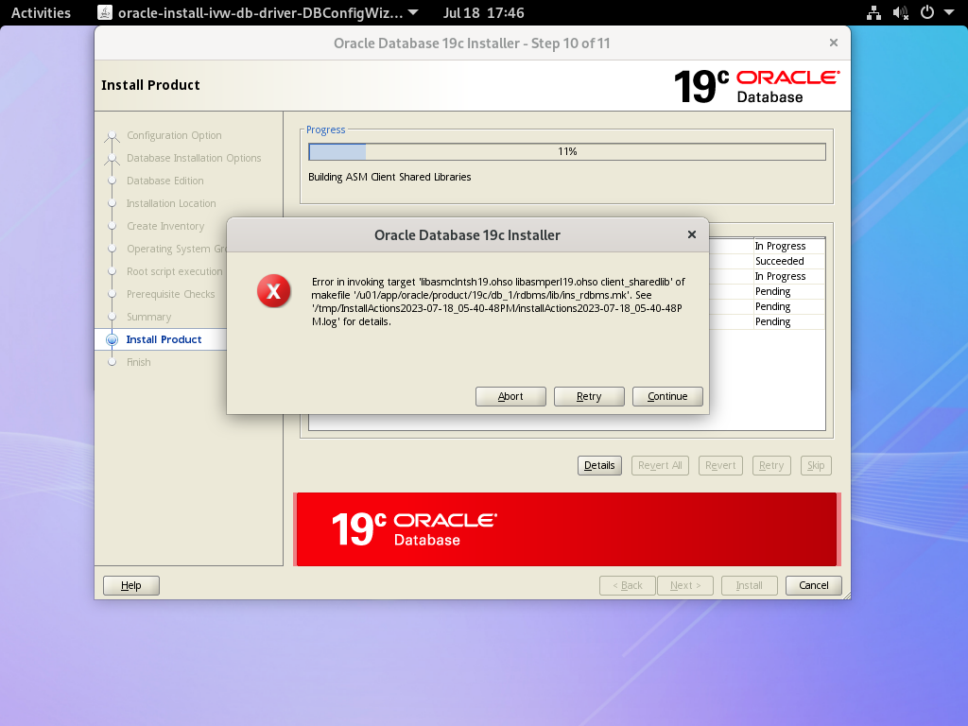
Task: Select the Create Inventory step
Action: pos(165,226)
